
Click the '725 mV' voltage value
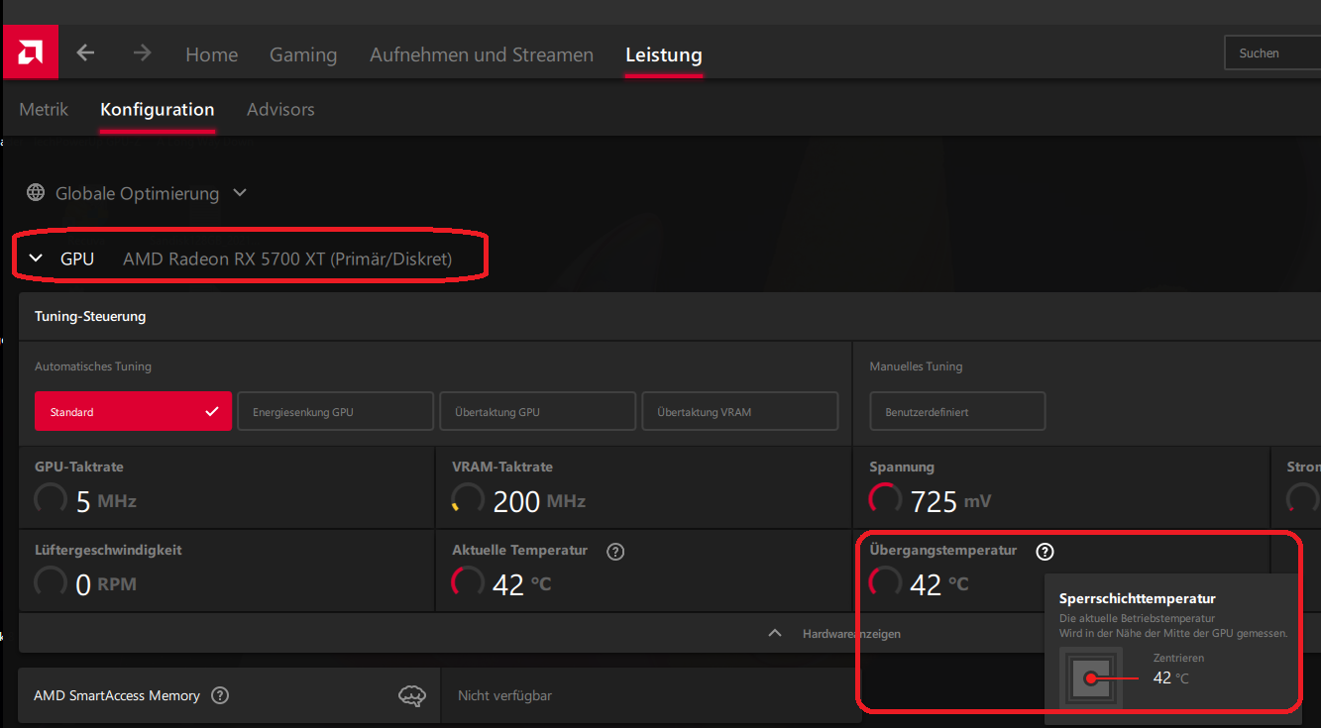coord(950,501)
